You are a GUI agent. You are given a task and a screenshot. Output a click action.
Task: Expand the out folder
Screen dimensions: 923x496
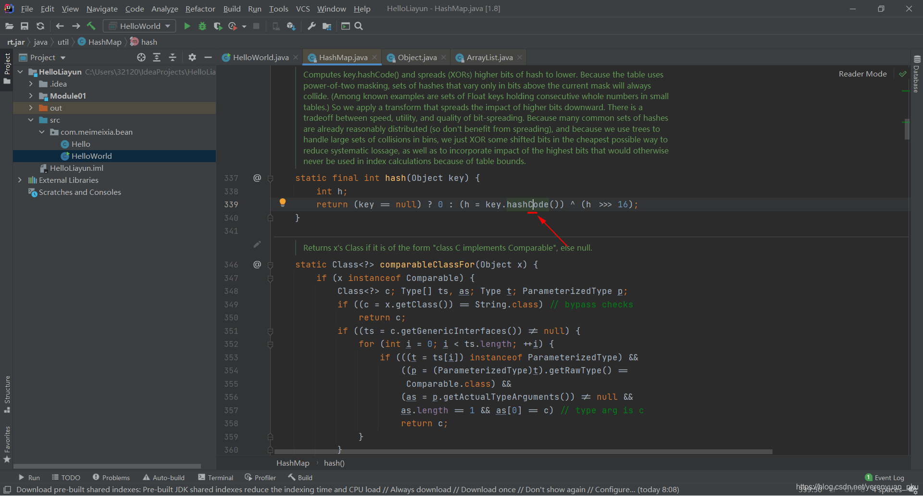[31, 108]
